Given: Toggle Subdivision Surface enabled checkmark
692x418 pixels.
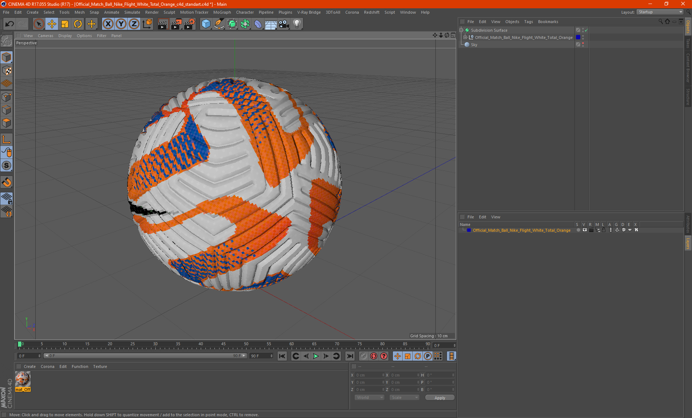Looking at the screenshot, I should 586,30.
